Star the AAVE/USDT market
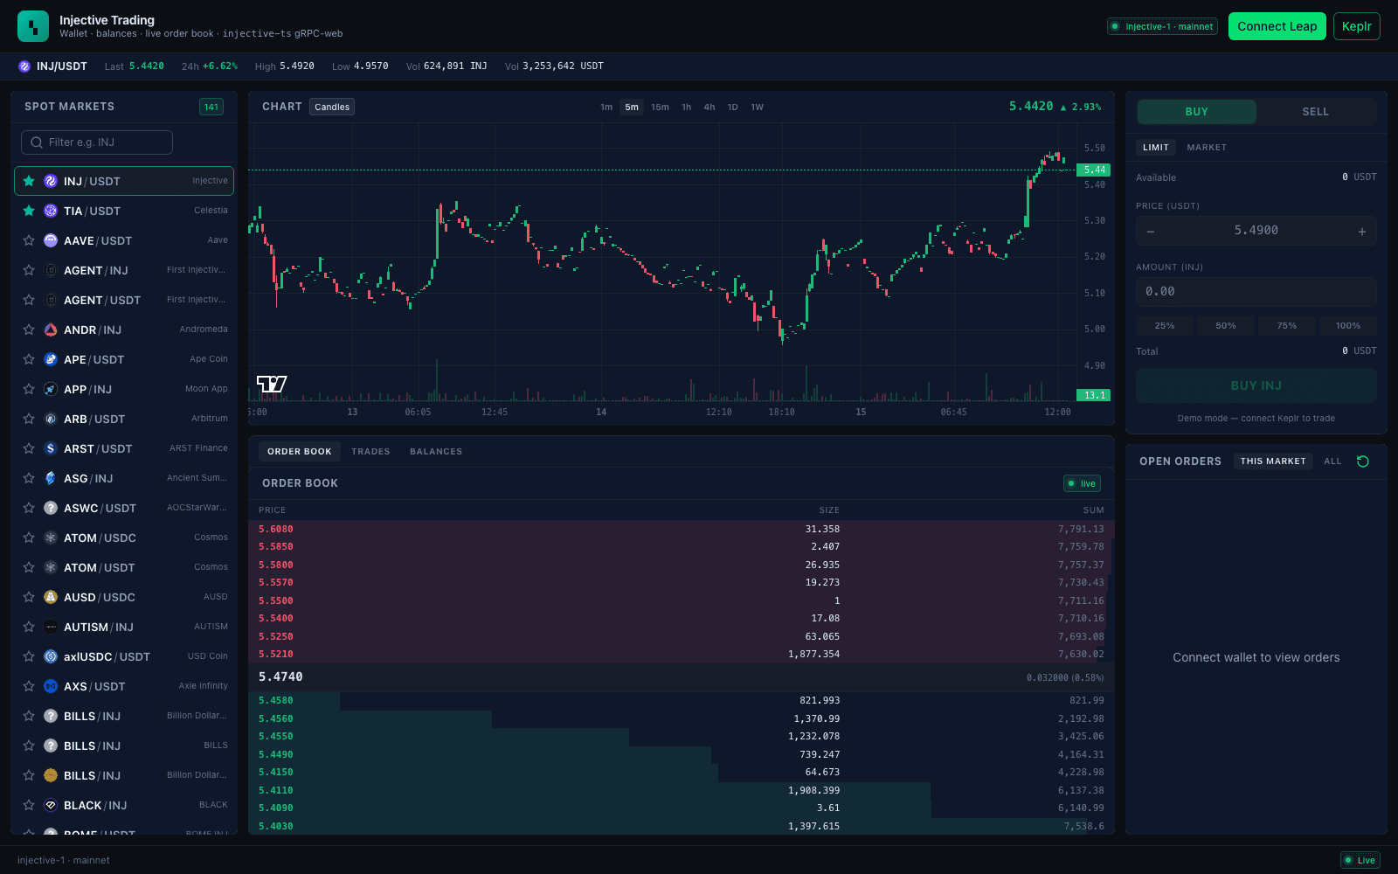Image resolution: width=1398 pixels, height=874 pixels. click(29, 240)
